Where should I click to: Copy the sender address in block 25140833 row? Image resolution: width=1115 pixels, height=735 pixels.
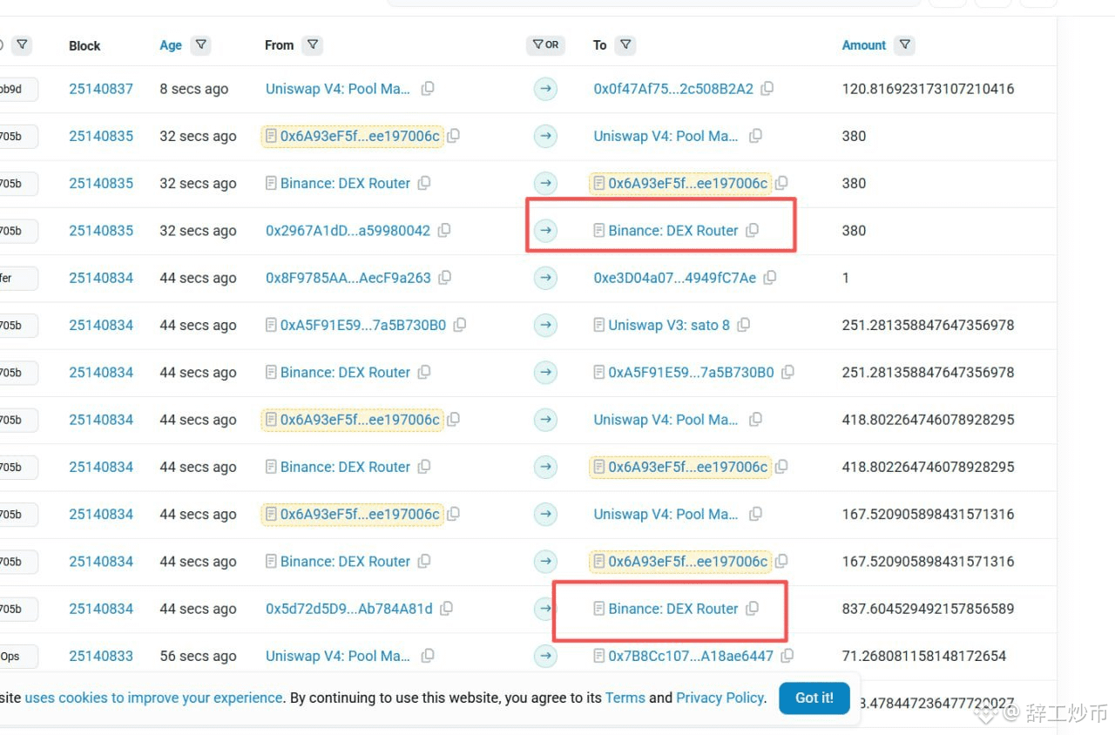(x=428, y=656)
